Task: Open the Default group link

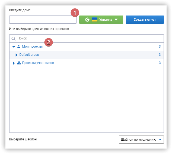Action: [x=29, y=55]
